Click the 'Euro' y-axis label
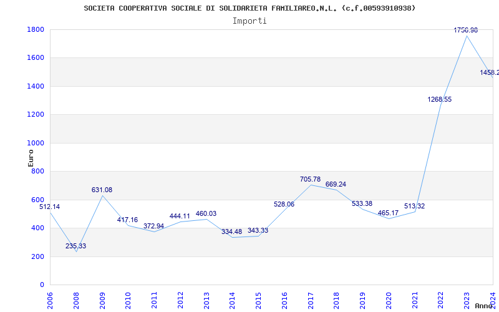The height and width of the screenshot is (312, 499). pos(31,158)
